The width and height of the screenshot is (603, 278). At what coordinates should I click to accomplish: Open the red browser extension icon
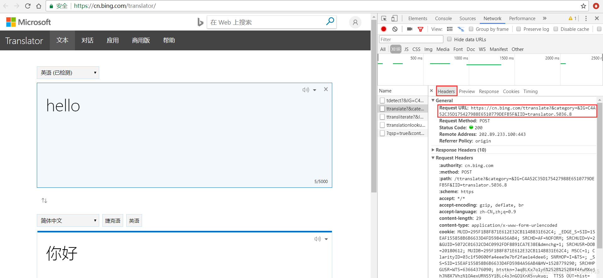click(x=596, y=6)
